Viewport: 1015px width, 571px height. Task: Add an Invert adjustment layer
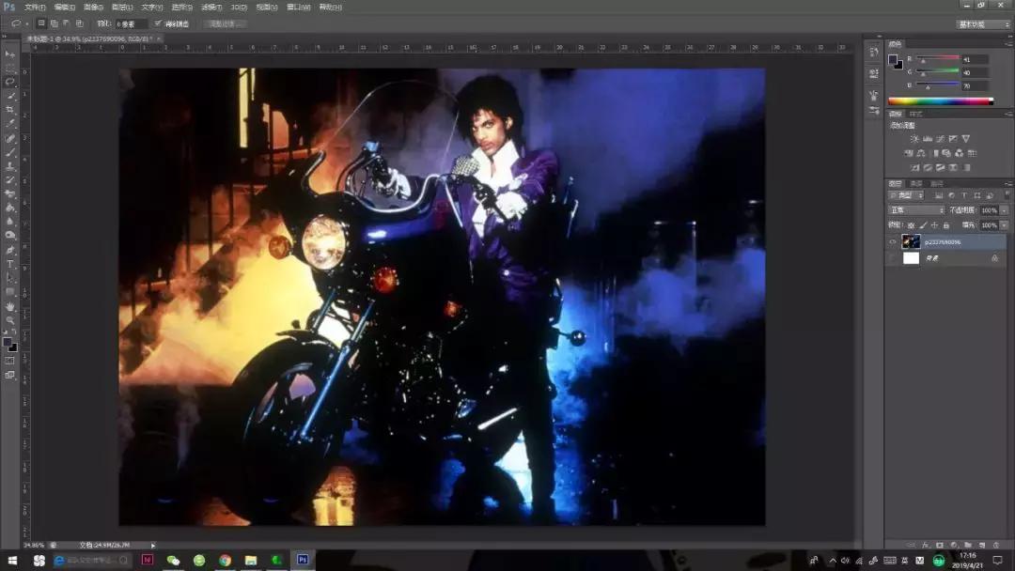coord(914,167)
